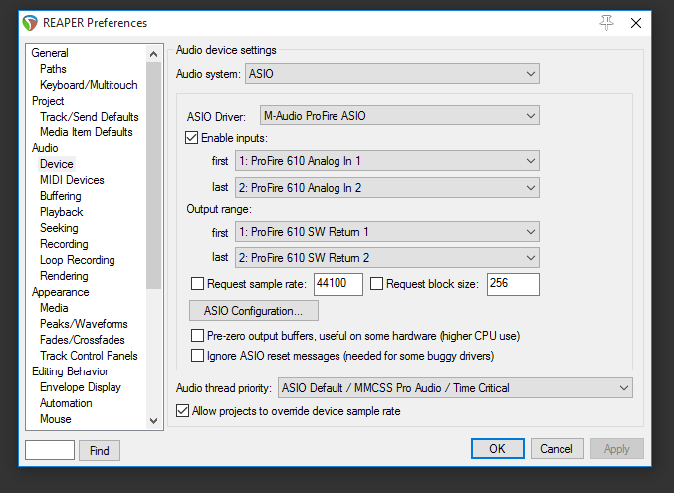Toggle the Enable inputs checkbox
Image resolution: width=674 pixels, height=493 pixels.
(191, 138)
